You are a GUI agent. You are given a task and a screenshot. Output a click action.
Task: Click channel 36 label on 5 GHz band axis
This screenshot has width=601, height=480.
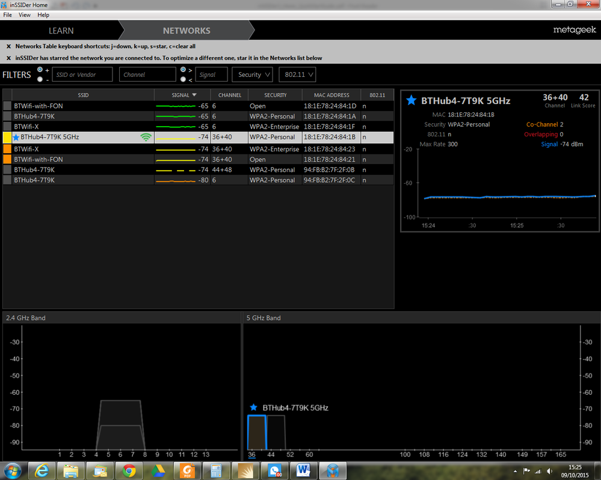[x=252, y=454]
